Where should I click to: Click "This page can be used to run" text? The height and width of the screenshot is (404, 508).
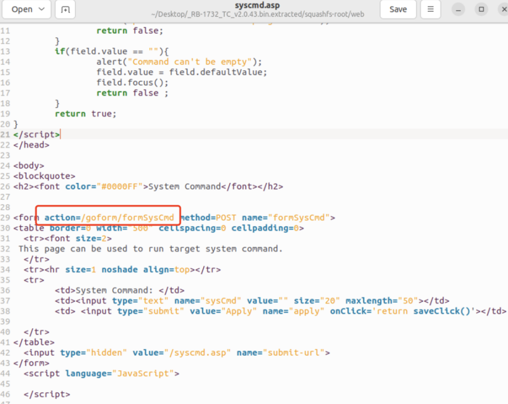[x=91, y=249]
